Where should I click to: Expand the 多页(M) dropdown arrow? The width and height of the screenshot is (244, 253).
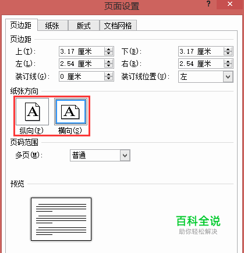pos(125,156)
